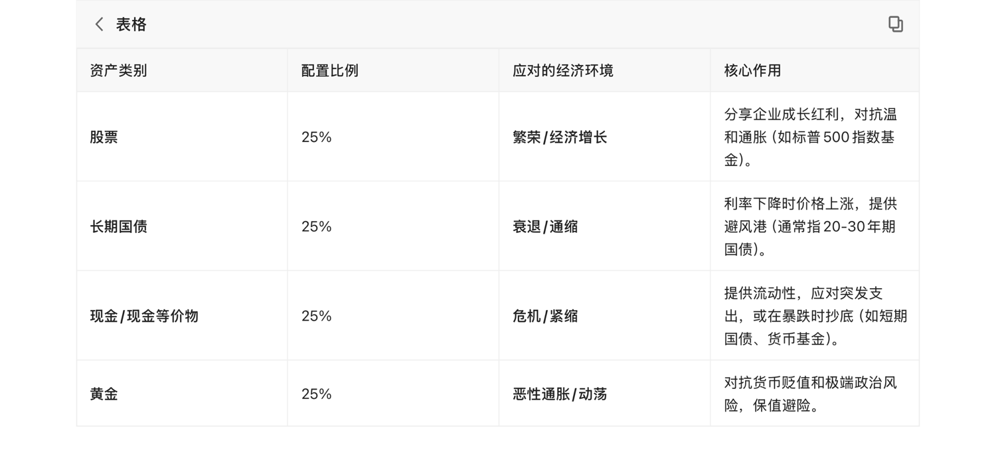Click the 危机/紧缩 cell
The width and height of the screenshot is (996, 458).
[545, 316]
